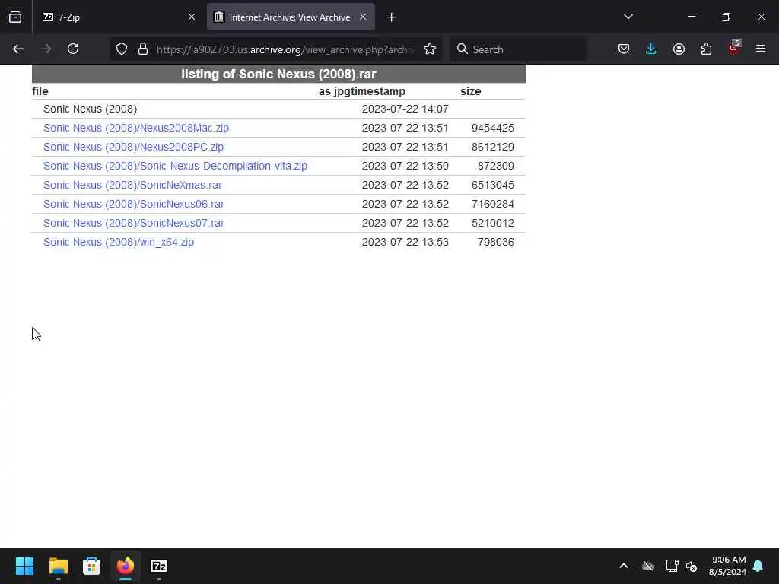The width and height of the screenshot is (779, 584).
Task: View site security padlock info
Action: coord(143,49)
